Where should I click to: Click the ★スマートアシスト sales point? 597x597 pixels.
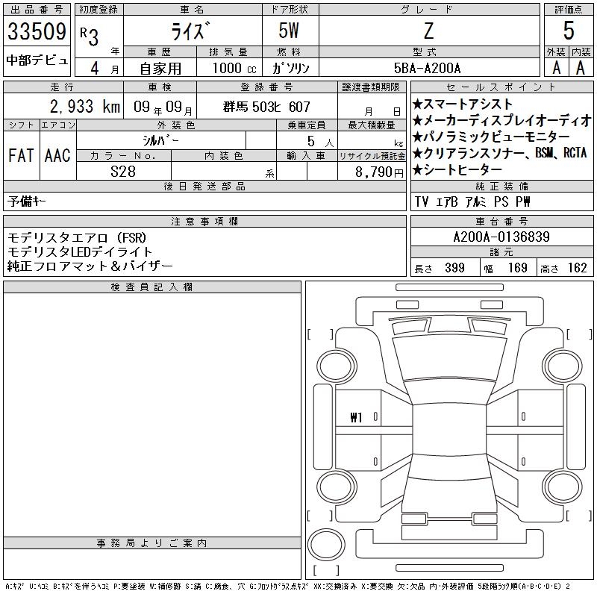(x=463, y=104)
